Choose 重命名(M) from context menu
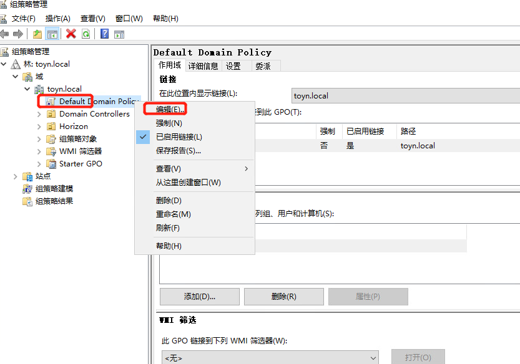Viewport: 520px width, 364px height. (x=195, y=214)
